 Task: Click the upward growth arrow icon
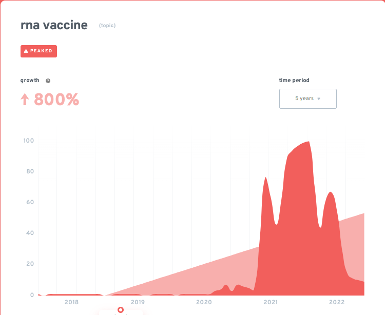point(24,100)
